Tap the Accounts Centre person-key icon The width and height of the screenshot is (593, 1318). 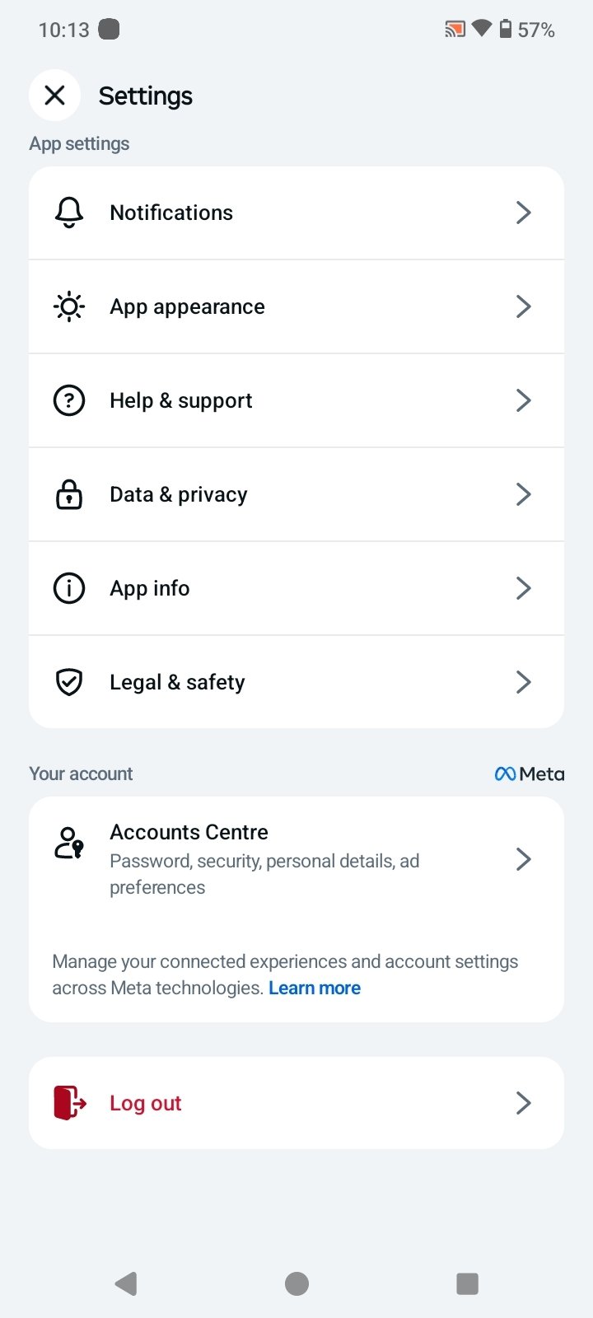click(x=69, y=844)
